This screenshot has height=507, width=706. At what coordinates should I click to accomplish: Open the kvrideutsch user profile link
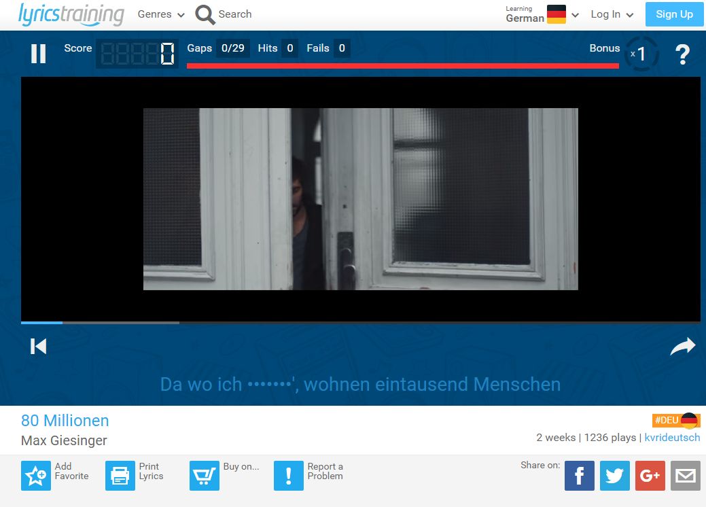[671, 438]
